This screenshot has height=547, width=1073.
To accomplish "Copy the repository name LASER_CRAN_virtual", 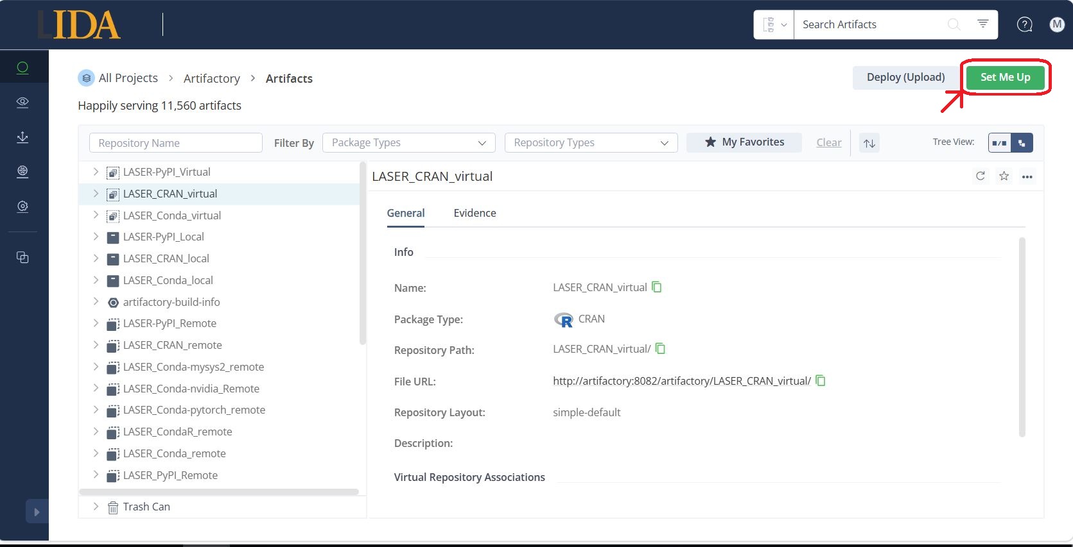I will [656, 287].
